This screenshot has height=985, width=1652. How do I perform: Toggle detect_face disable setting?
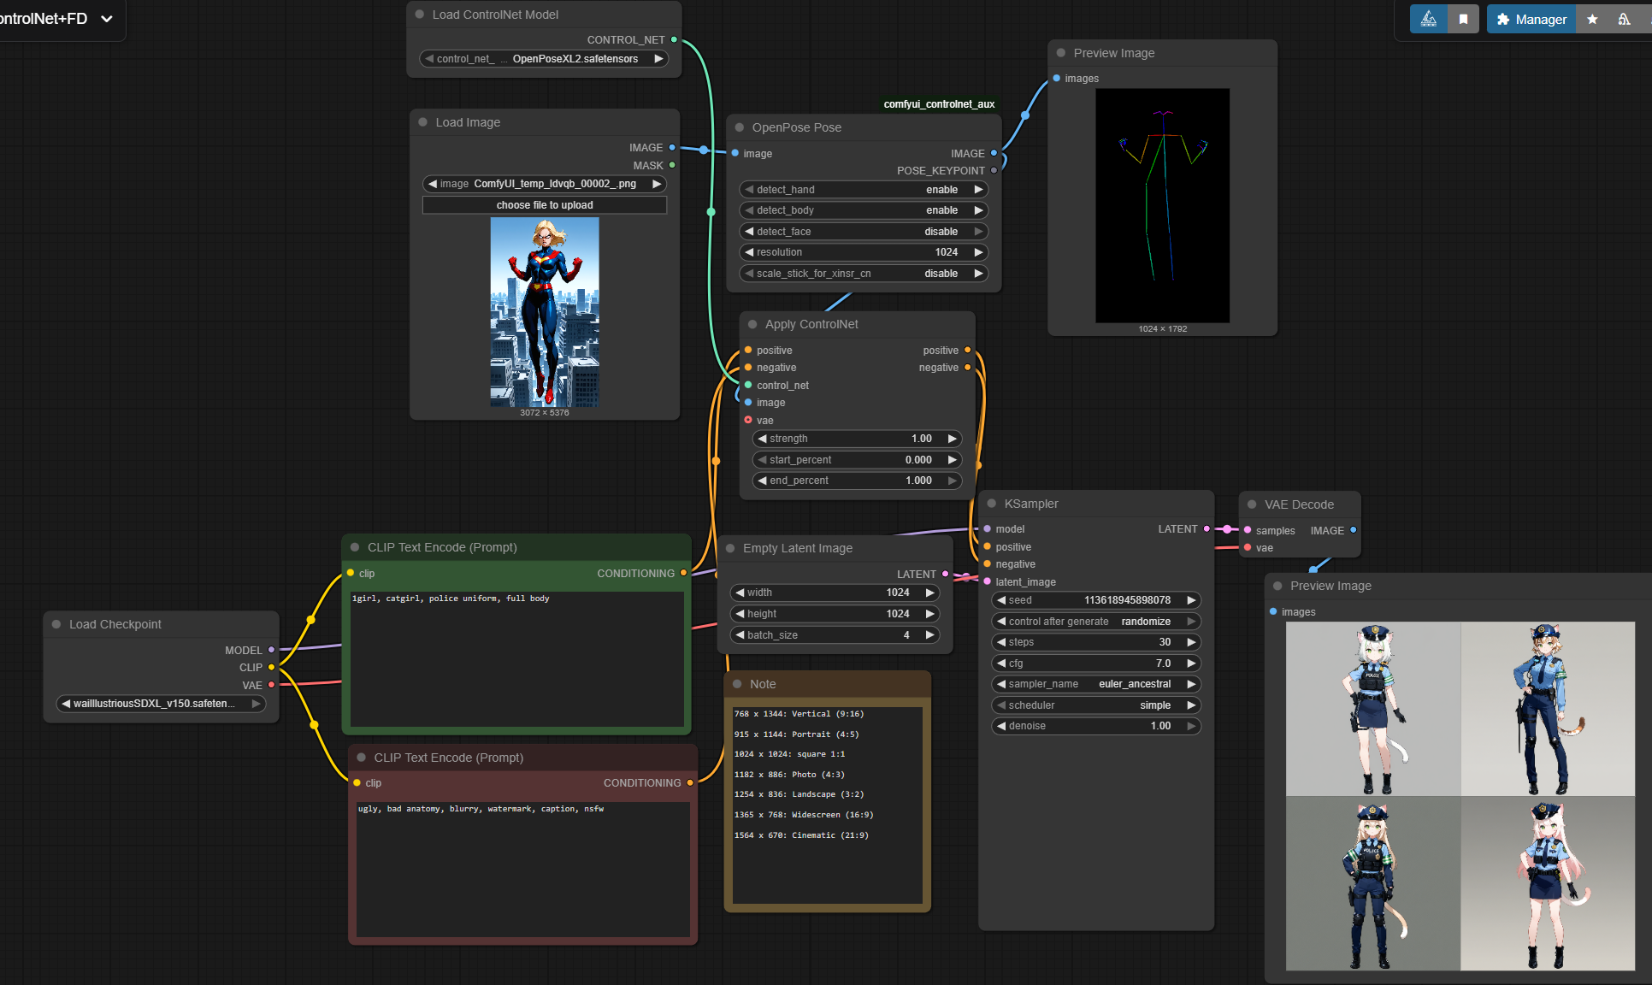[863, 232]
